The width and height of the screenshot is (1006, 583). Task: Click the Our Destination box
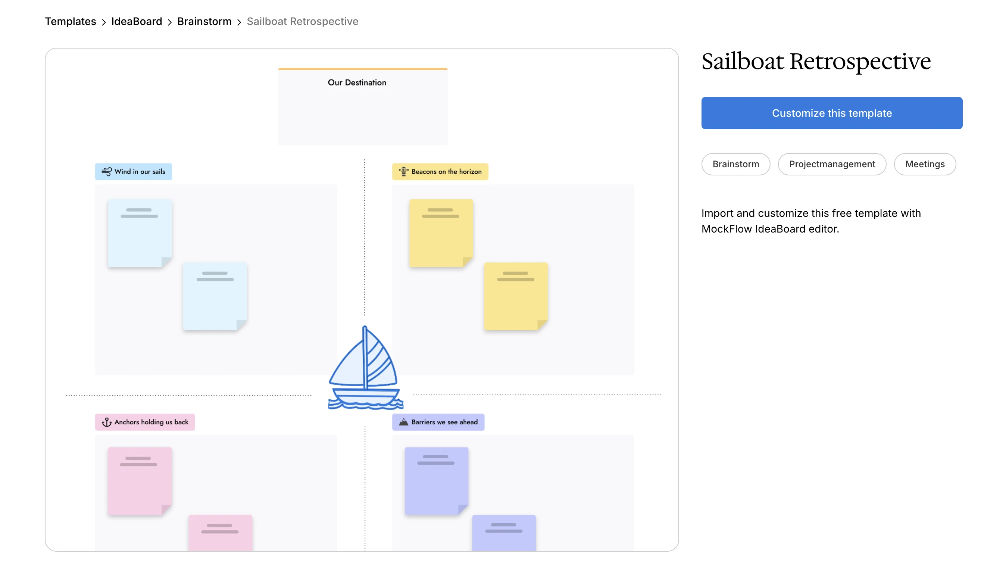pyautogui.click(x=363, y=107)
